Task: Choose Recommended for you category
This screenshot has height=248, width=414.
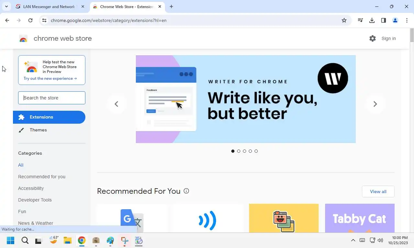Action: click(42, 177)
